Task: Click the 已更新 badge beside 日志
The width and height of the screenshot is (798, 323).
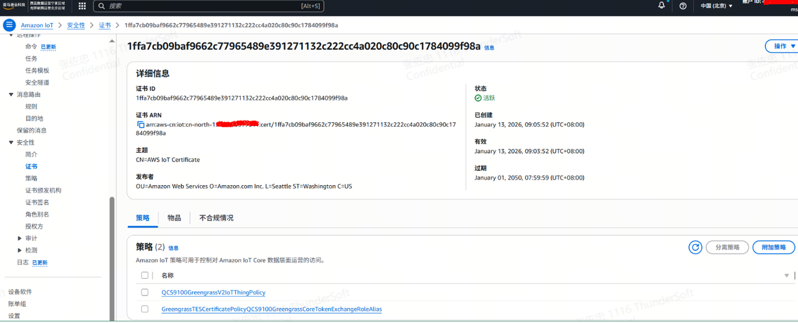Action: tap(40, 263)
